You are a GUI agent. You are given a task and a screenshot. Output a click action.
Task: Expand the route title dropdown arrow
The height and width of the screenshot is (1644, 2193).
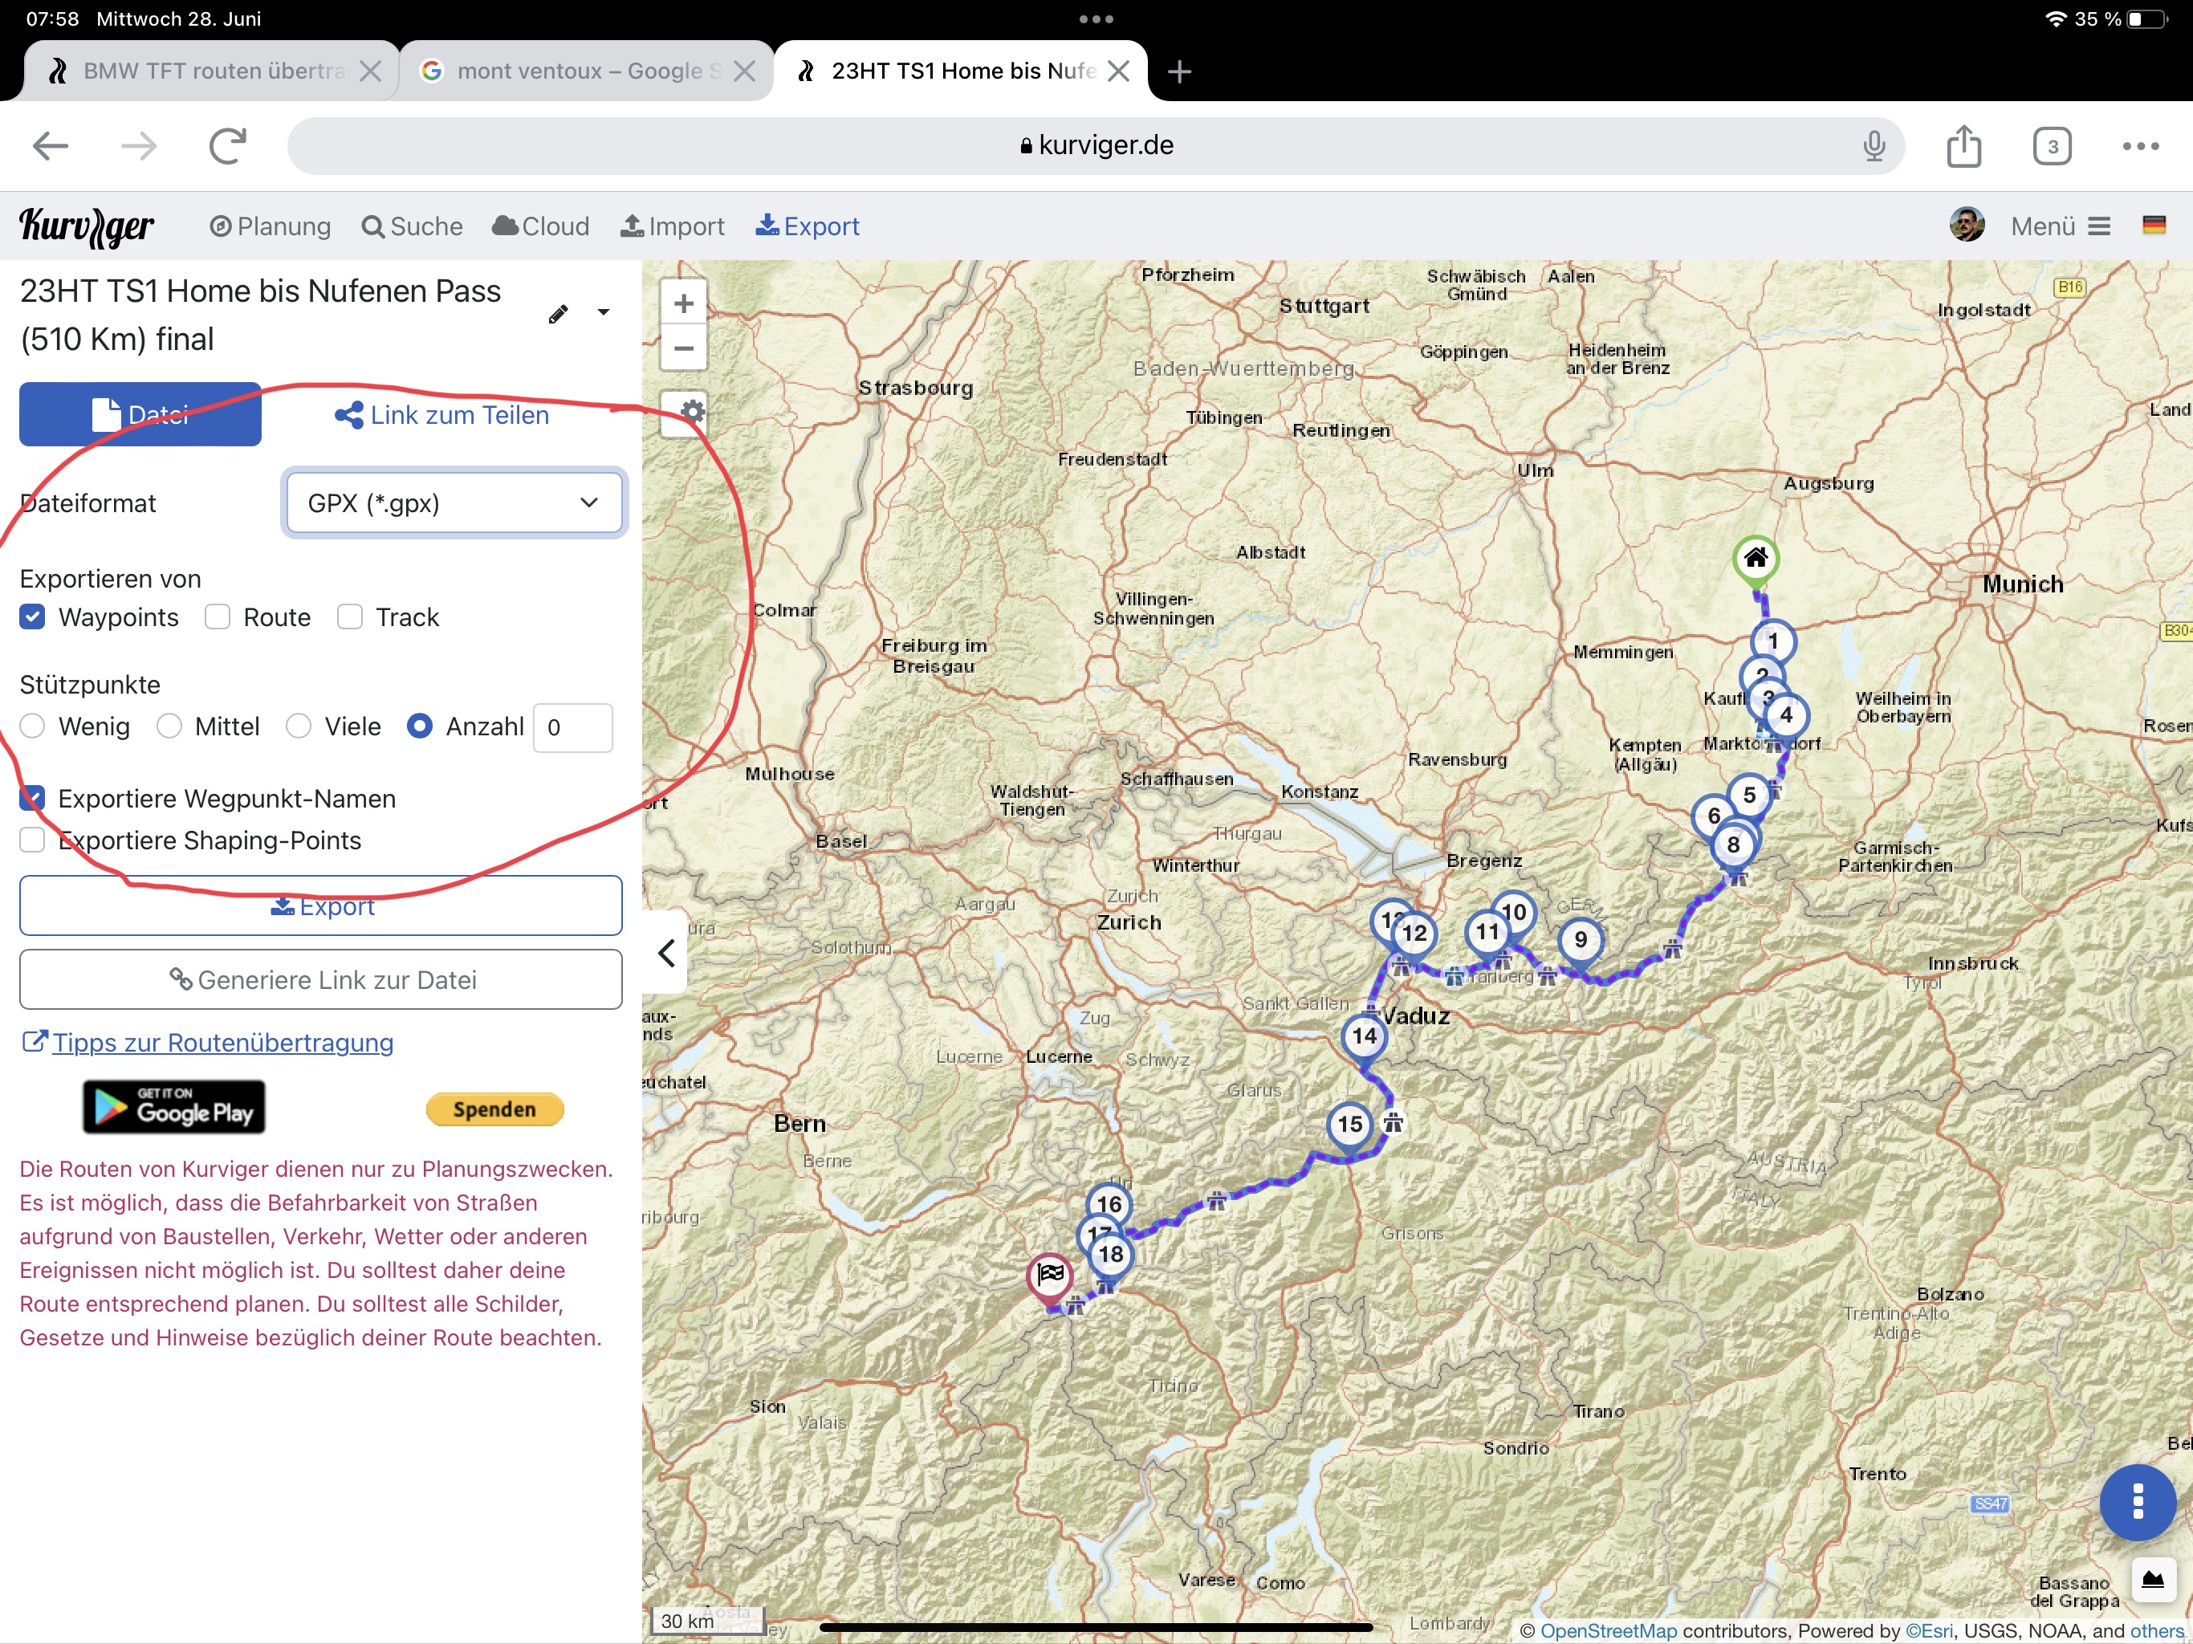(603, 312)
